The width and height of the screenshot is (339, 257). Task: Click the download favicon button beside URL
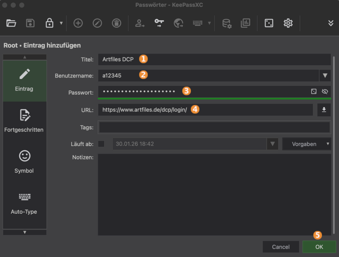coord(324,110)
